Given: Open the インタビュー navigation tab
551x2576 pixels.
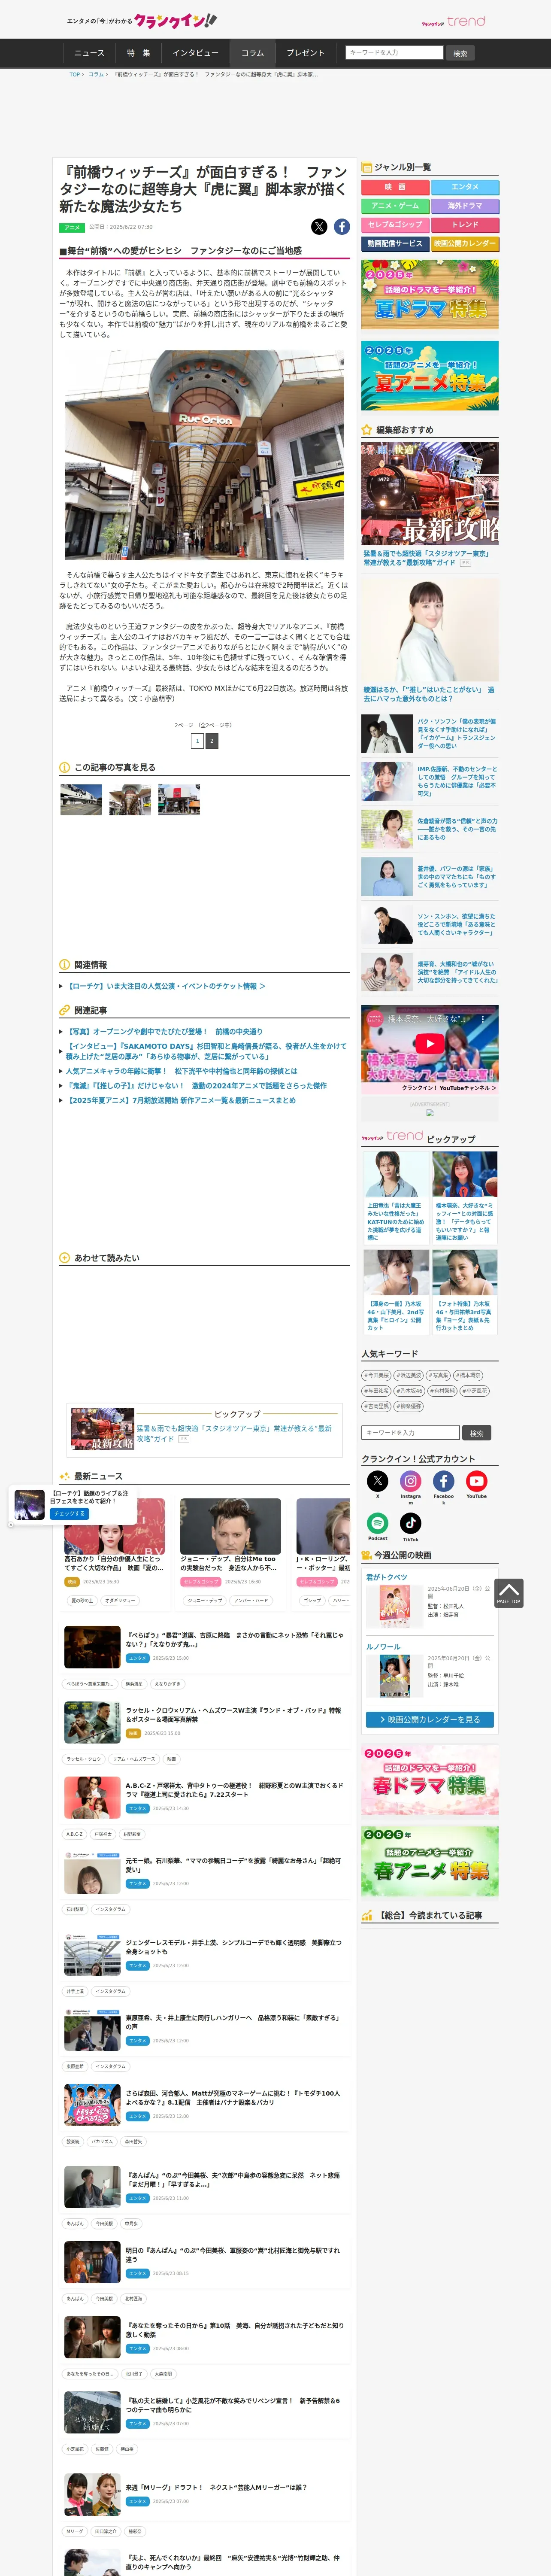Looking at the screenshot, I should tap(195, 53).
